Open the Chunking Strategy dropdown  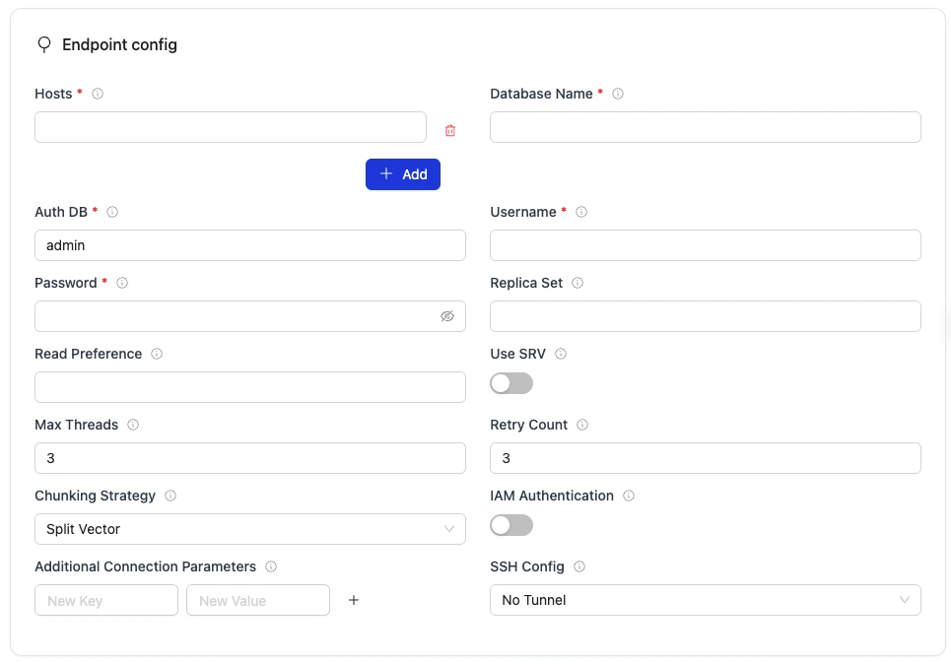tap(249, 529)
